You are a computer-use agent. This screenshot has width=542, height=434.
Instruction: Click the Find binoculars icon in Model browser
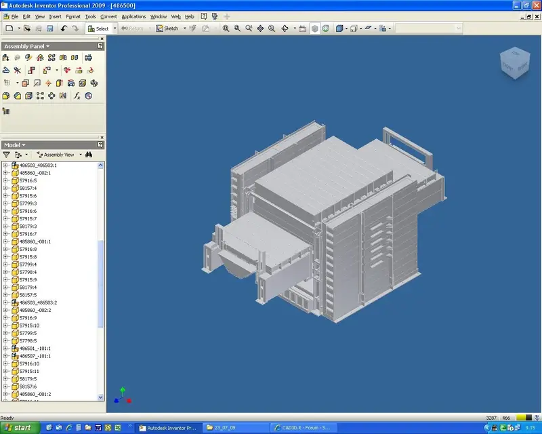(x=89, y=155)
